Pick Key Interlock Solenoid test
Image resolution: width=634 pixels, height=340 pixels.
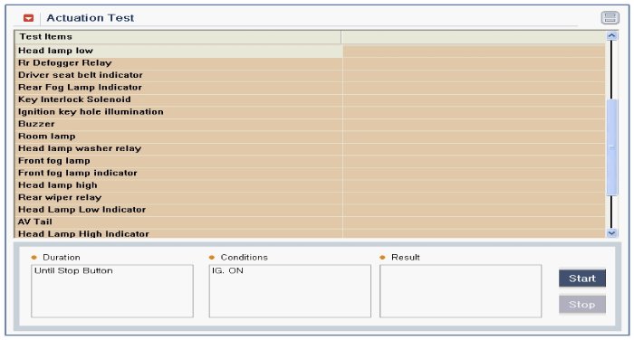[310, 99]
